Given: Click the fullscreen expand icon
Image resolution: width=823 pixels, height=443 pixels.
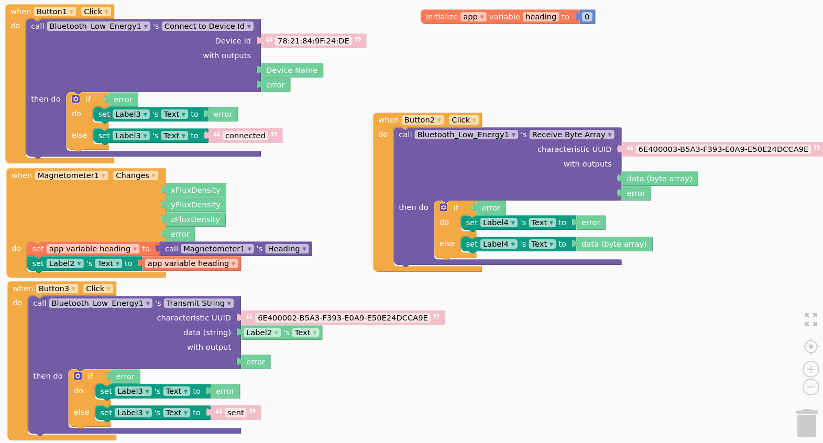Looking at the screenshot, I should (x=811, y=319).
